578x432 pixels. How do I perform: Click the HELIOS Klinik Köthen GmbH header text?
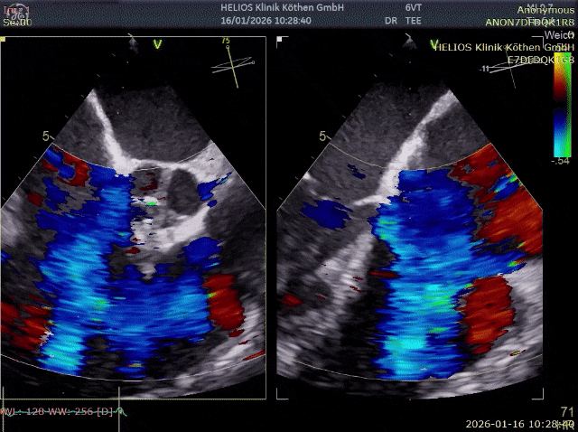[282, 7]
